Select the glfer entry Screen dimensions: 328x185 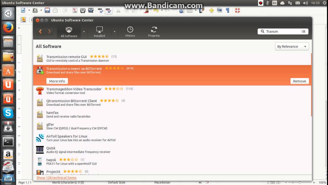pos(172,126)
